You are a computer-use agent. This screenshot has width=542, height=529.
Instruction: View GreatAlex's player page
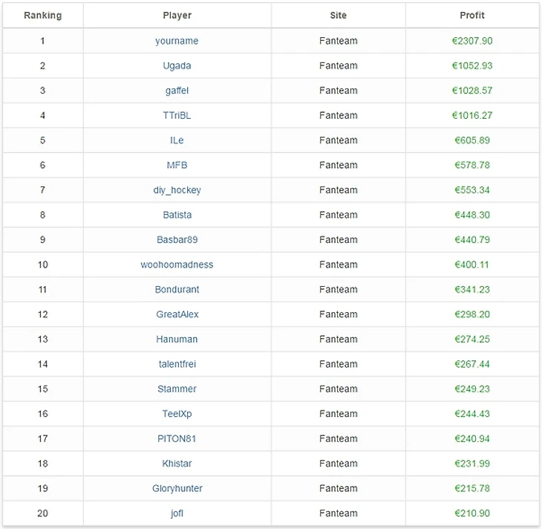[x=177, y=314]
